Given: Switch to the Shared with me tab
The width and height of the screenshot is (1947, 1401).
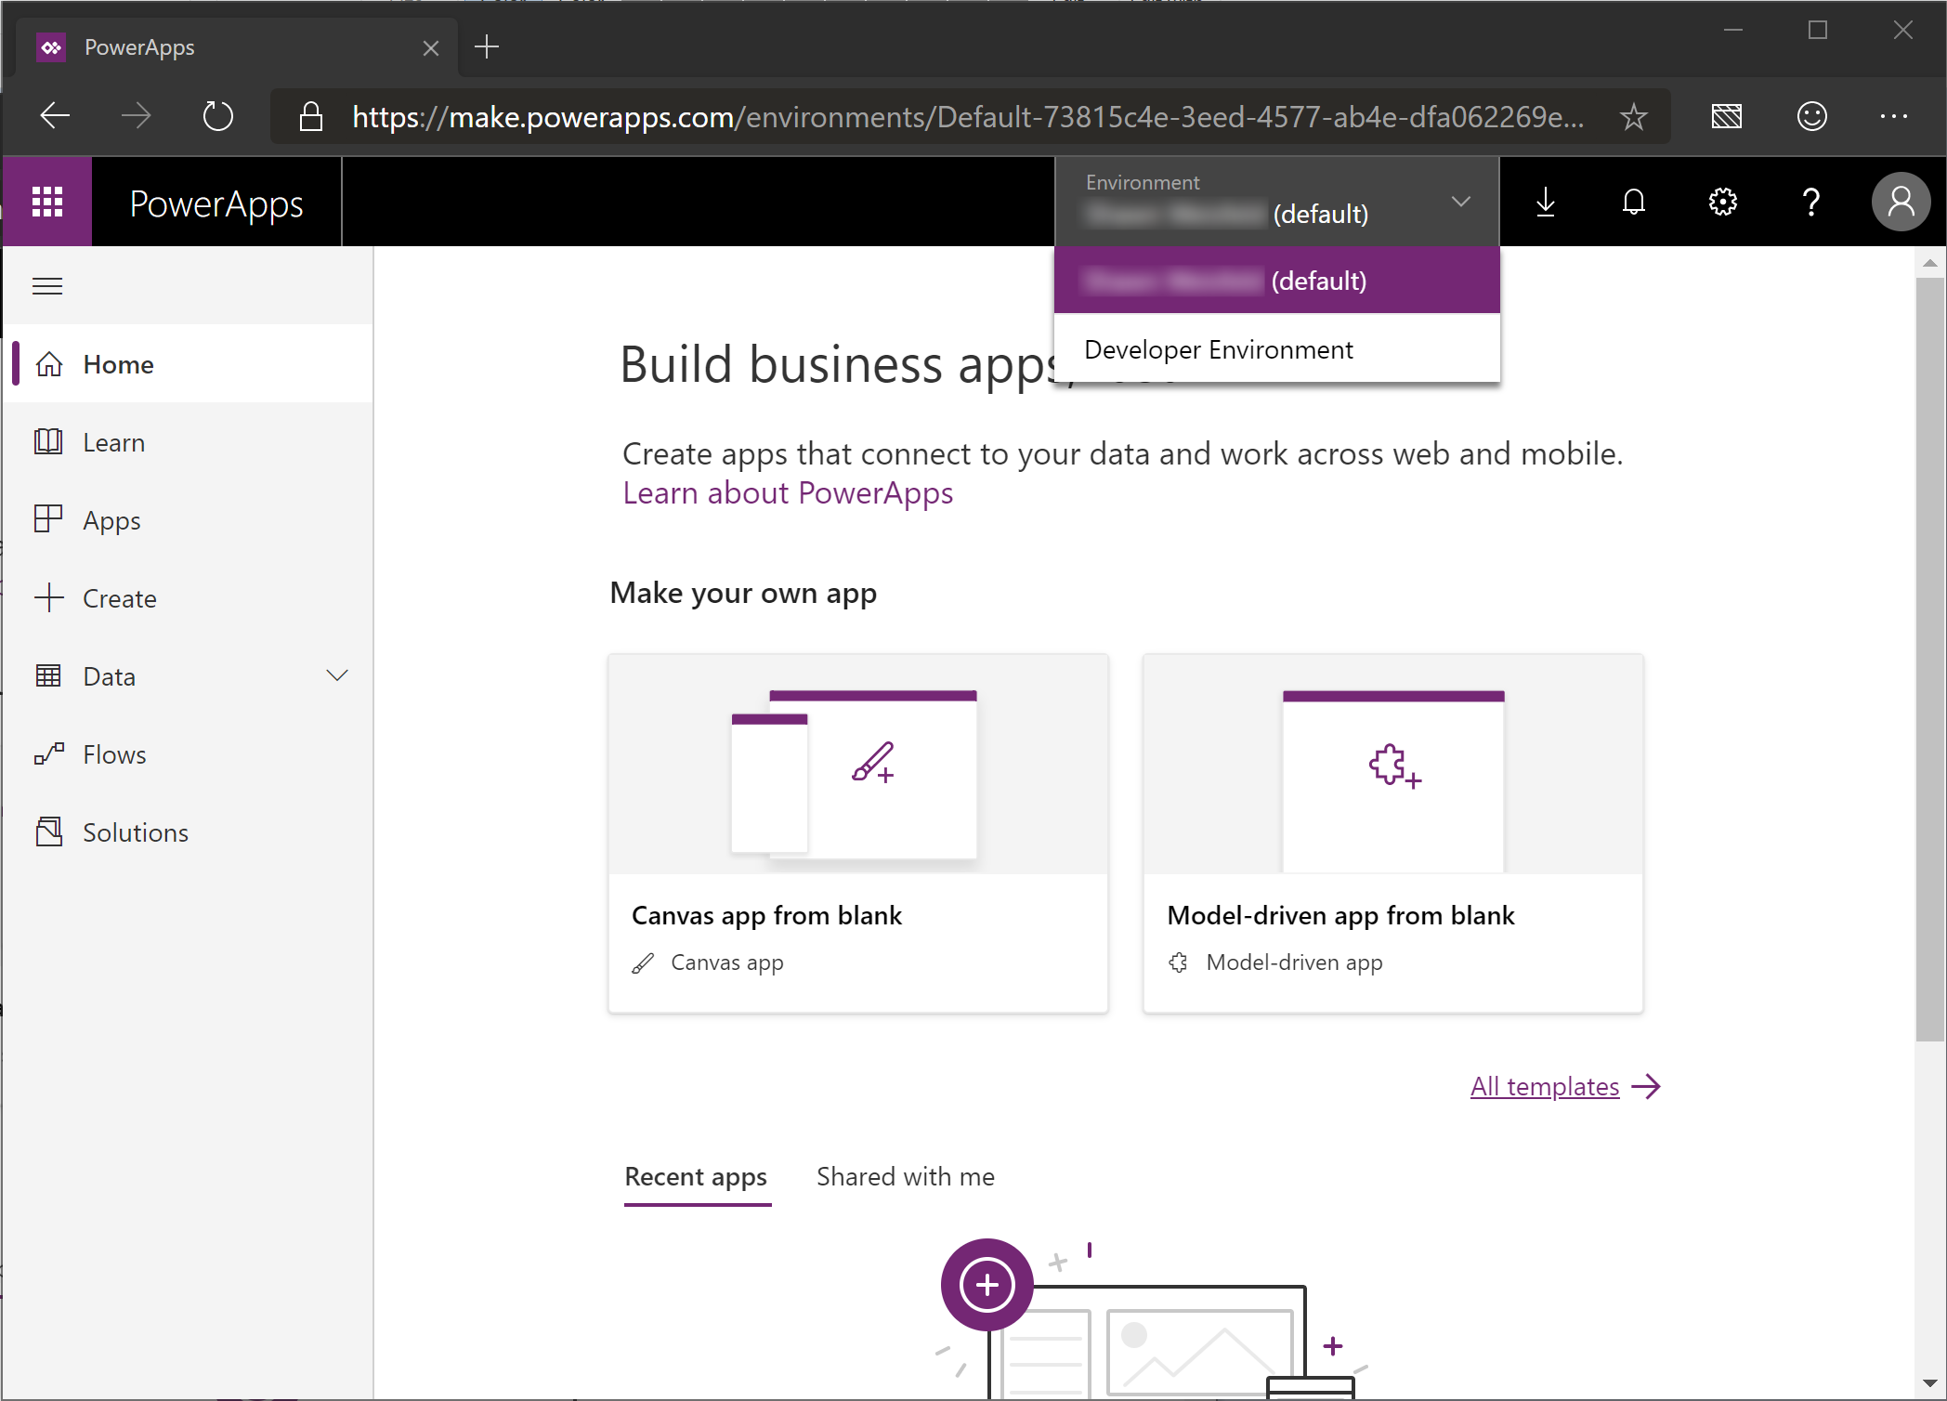Looking at the screenshot, I should pos(906,1176).
